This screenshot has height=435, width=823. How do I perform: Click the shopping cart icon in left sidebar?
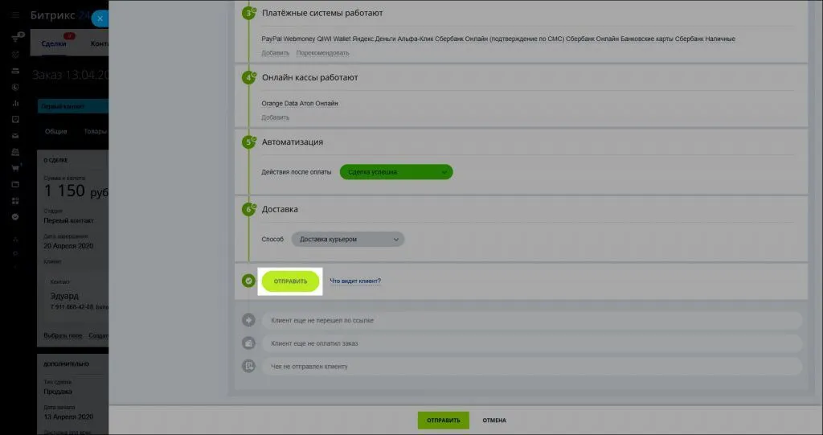coord(15,168)
